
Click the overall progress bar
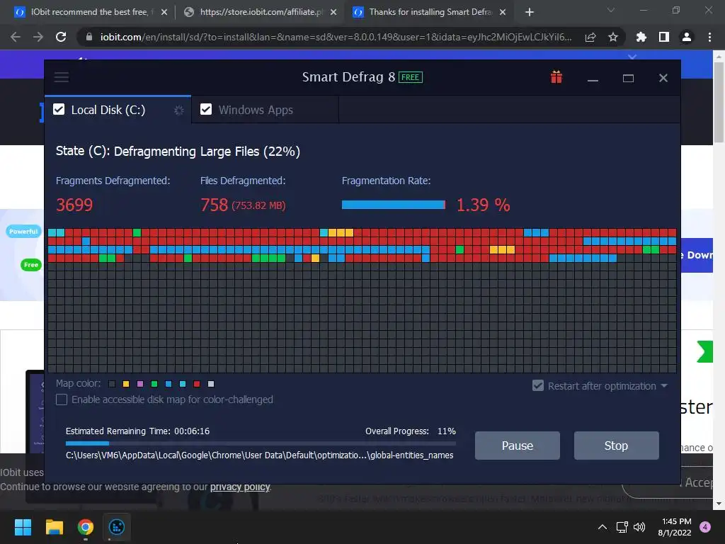[261, 443]
